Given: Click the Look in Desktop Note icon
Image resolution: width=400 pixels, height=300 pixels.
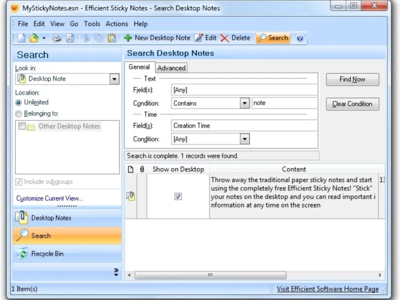Looking at the screenshot, I should click(21, 79).
